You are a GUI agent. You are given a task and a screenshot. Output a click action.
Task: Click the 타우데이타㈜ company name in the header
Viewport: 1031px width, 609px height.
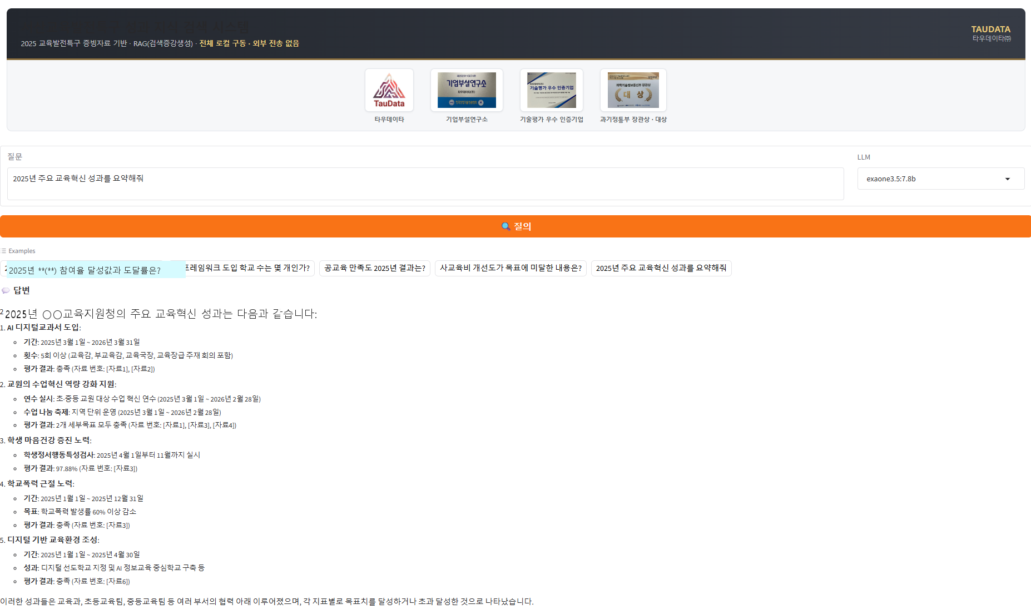[x=992, y=38]
